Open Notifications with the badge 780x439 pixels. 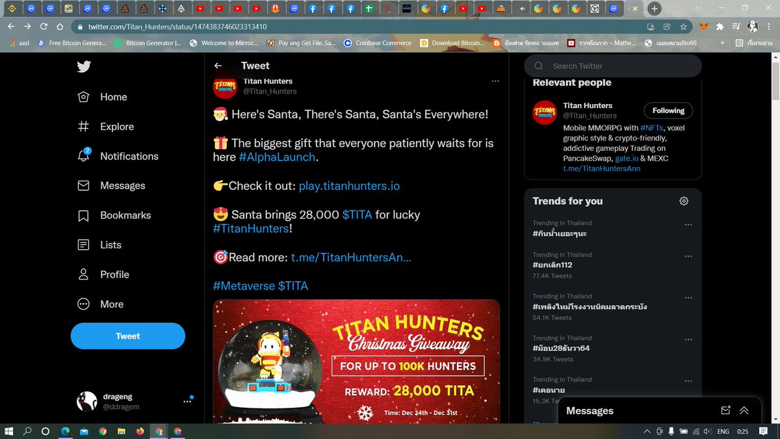118,156
